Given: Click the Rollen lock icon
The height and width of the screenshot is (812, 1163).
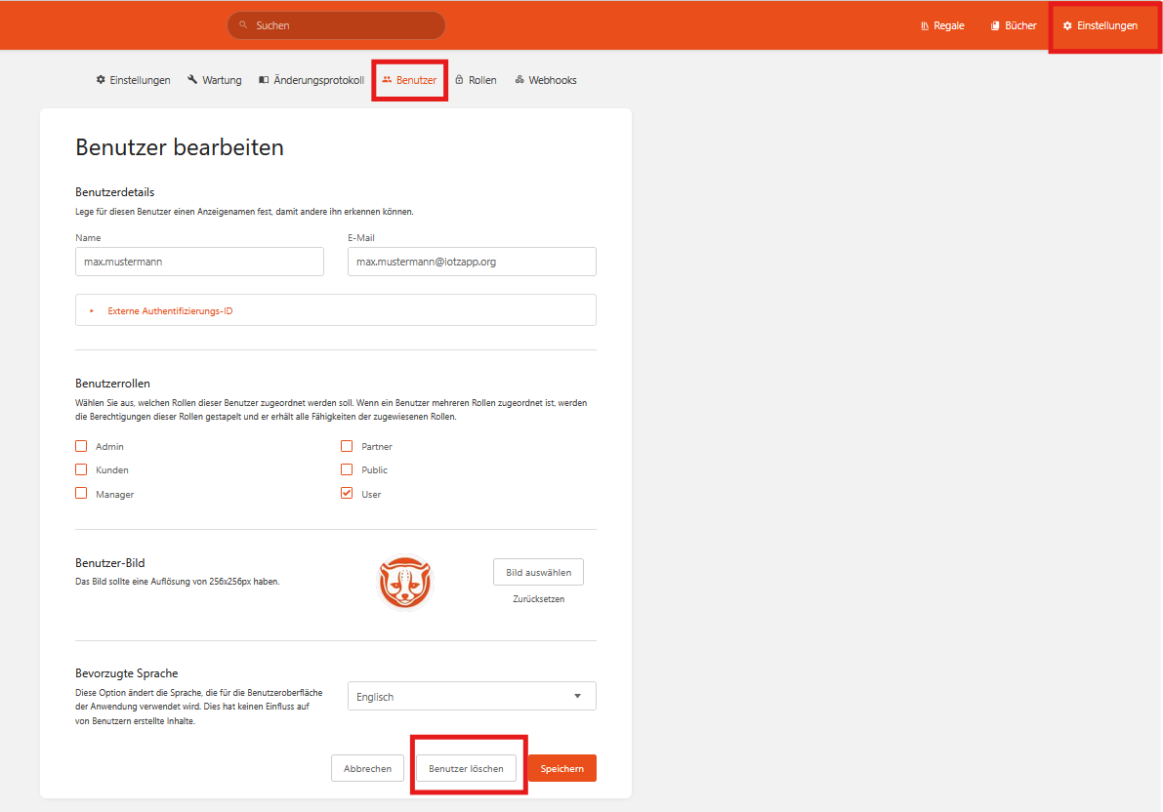Looking at the screenshot, I should pos(459,80).
